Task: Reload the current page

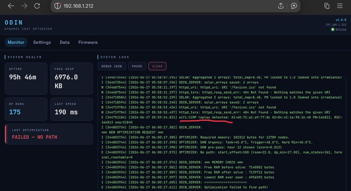Action: pyautogui.click(x=37, y=6)
